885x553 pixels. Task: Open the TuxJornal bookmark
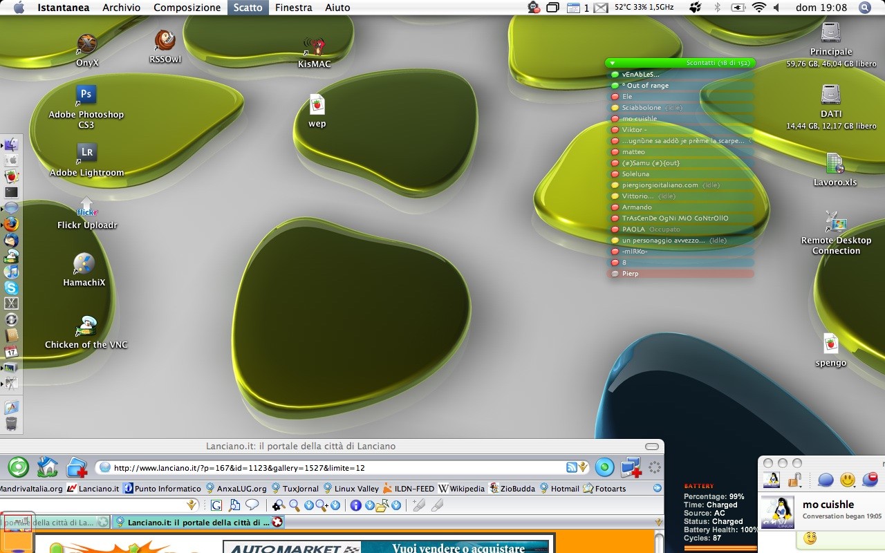pyautogui.click(x=295, y=488)
